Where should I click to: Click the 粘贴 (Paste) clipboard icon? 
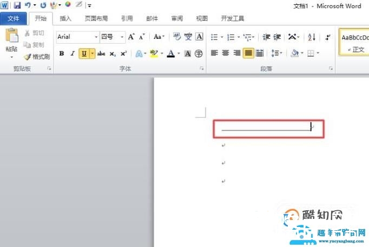coord(12,36)
